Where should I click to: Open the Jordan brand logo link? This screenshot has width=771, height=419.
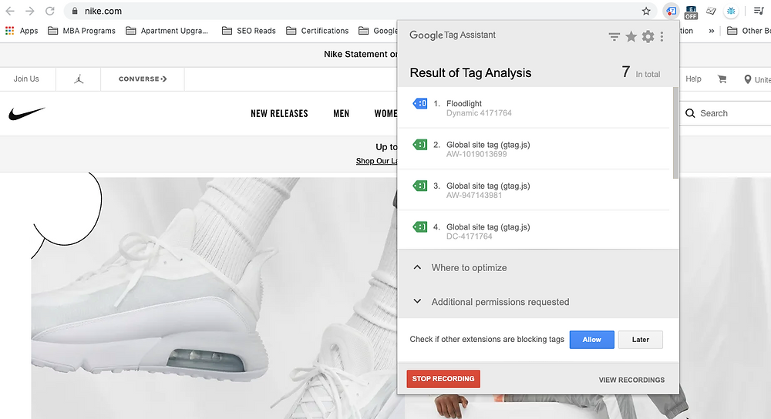pyautogui.click(x=79, y=79)
